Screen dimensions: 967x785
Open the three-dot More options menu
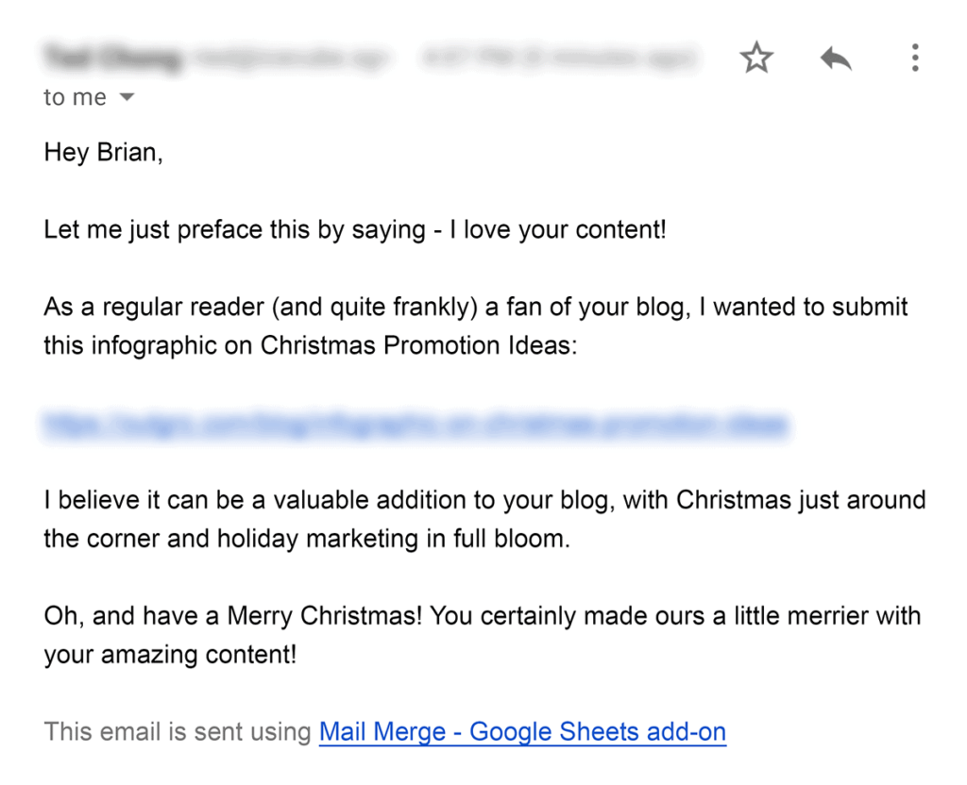pos(914,58)
